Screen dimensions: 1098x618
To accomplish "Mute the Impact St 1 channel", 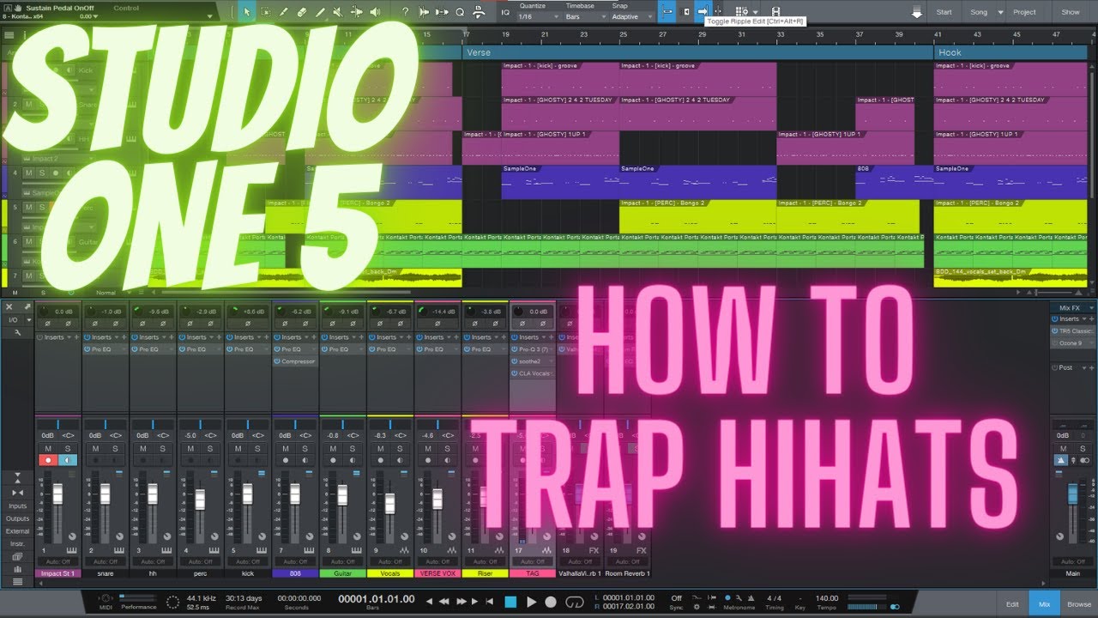I will (x=47, y=449).
